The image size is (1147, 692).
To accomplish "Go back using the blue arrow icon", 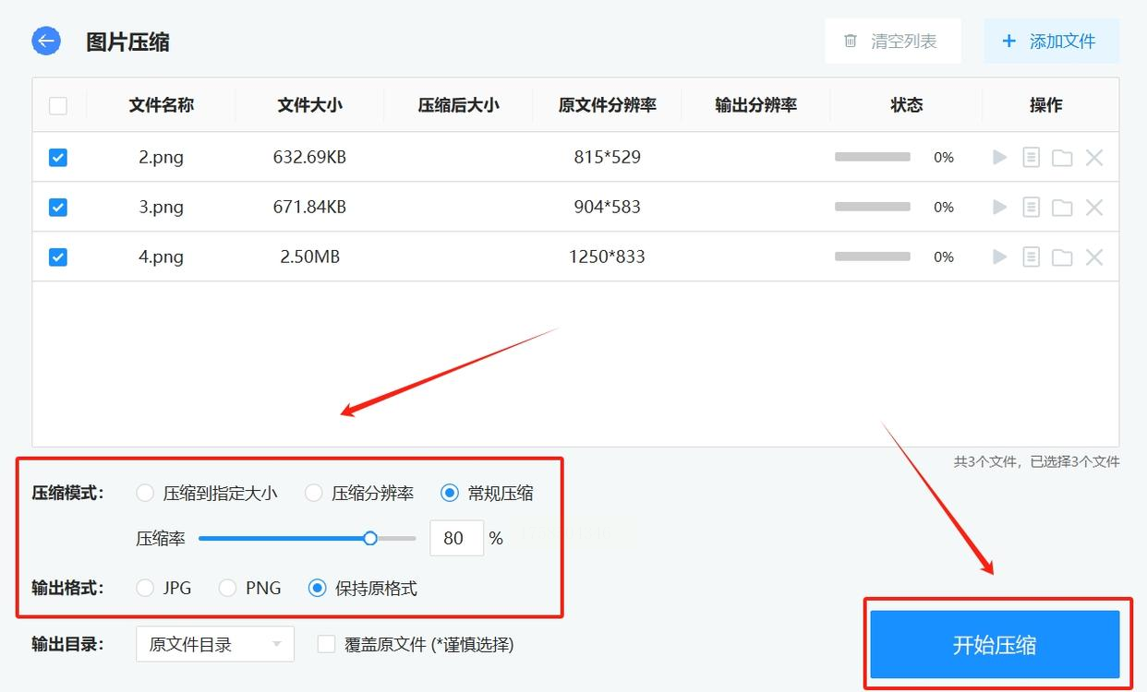I will (x=46, y=41).
